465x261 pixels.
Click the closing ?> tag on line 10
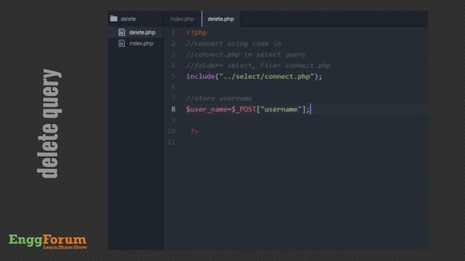point(194,131)
